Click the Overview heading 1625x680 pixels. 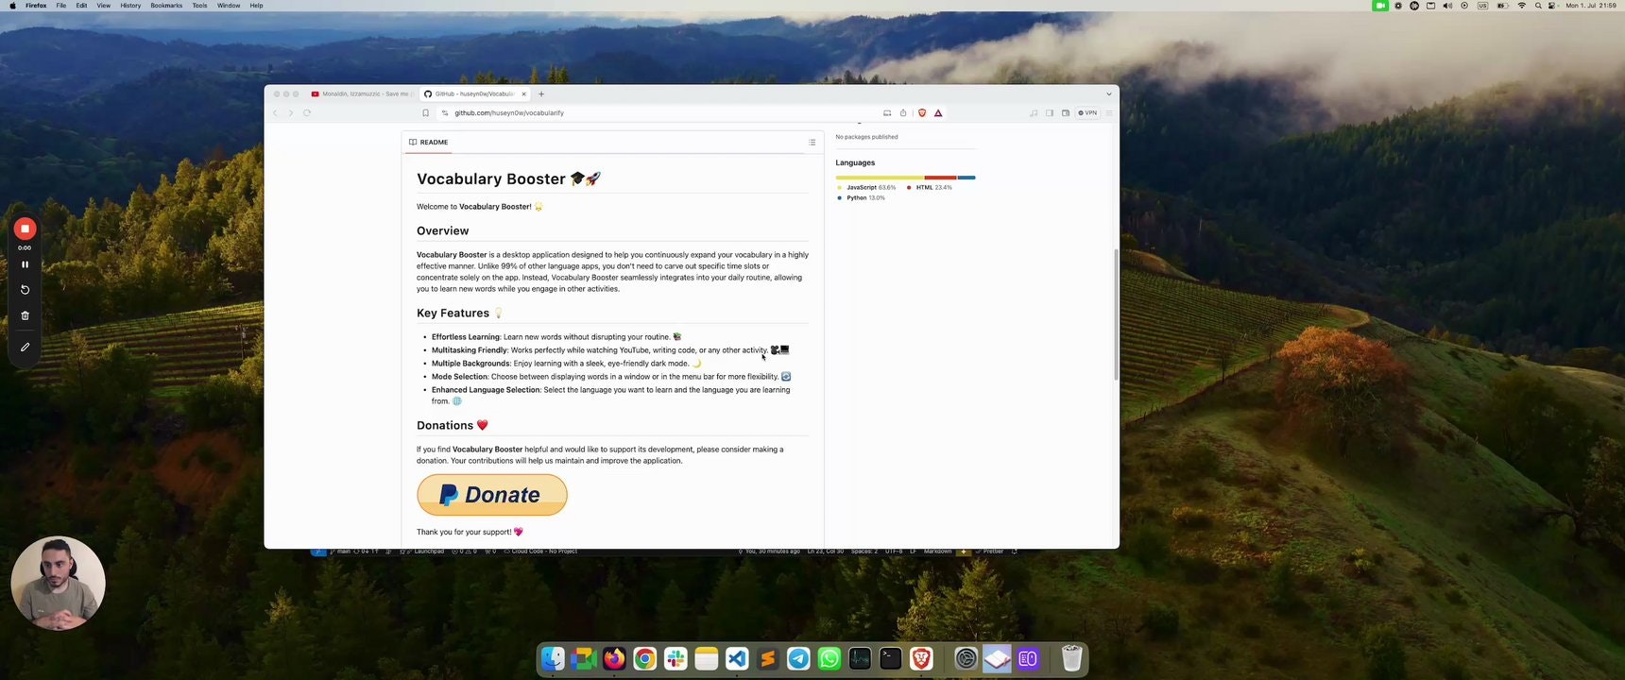(442, 230)
